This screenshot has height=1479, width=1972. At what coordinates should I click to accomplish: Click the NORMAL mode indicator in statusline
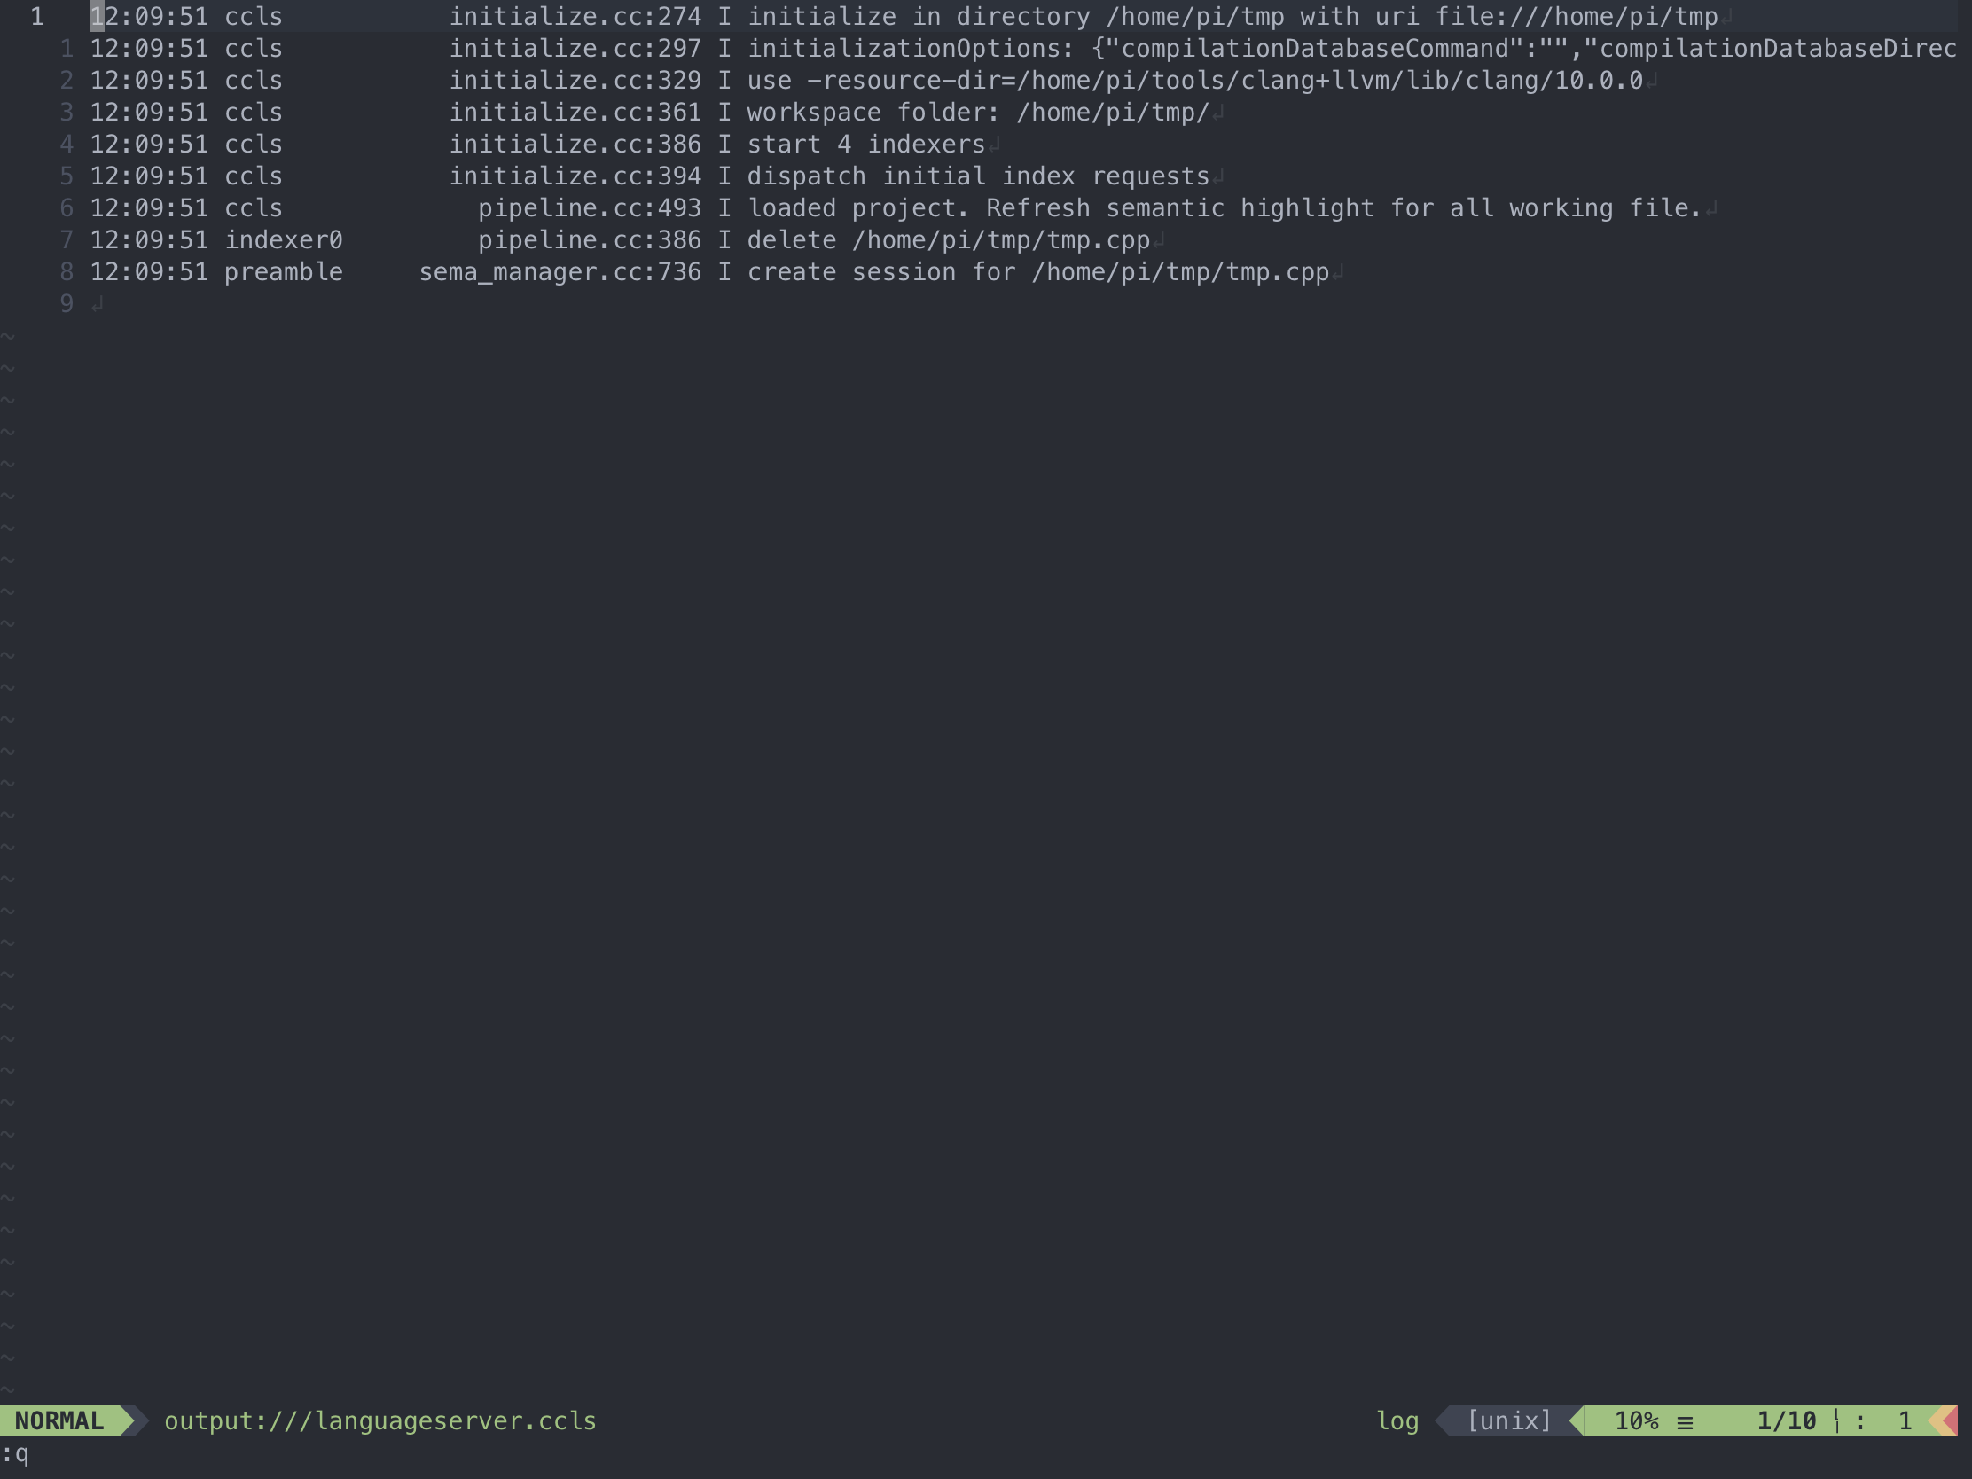tap(59, 1420)
